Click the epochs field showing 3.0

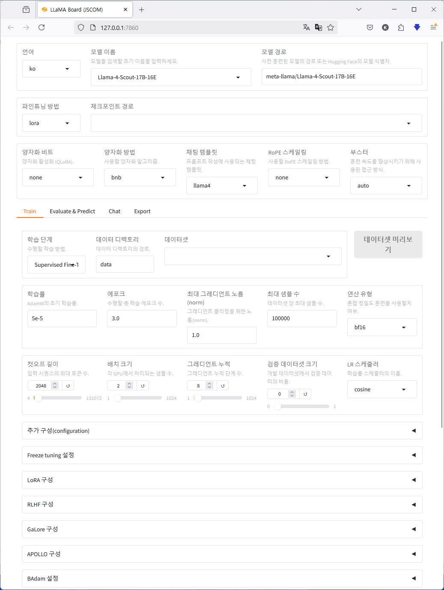point(142,319)
